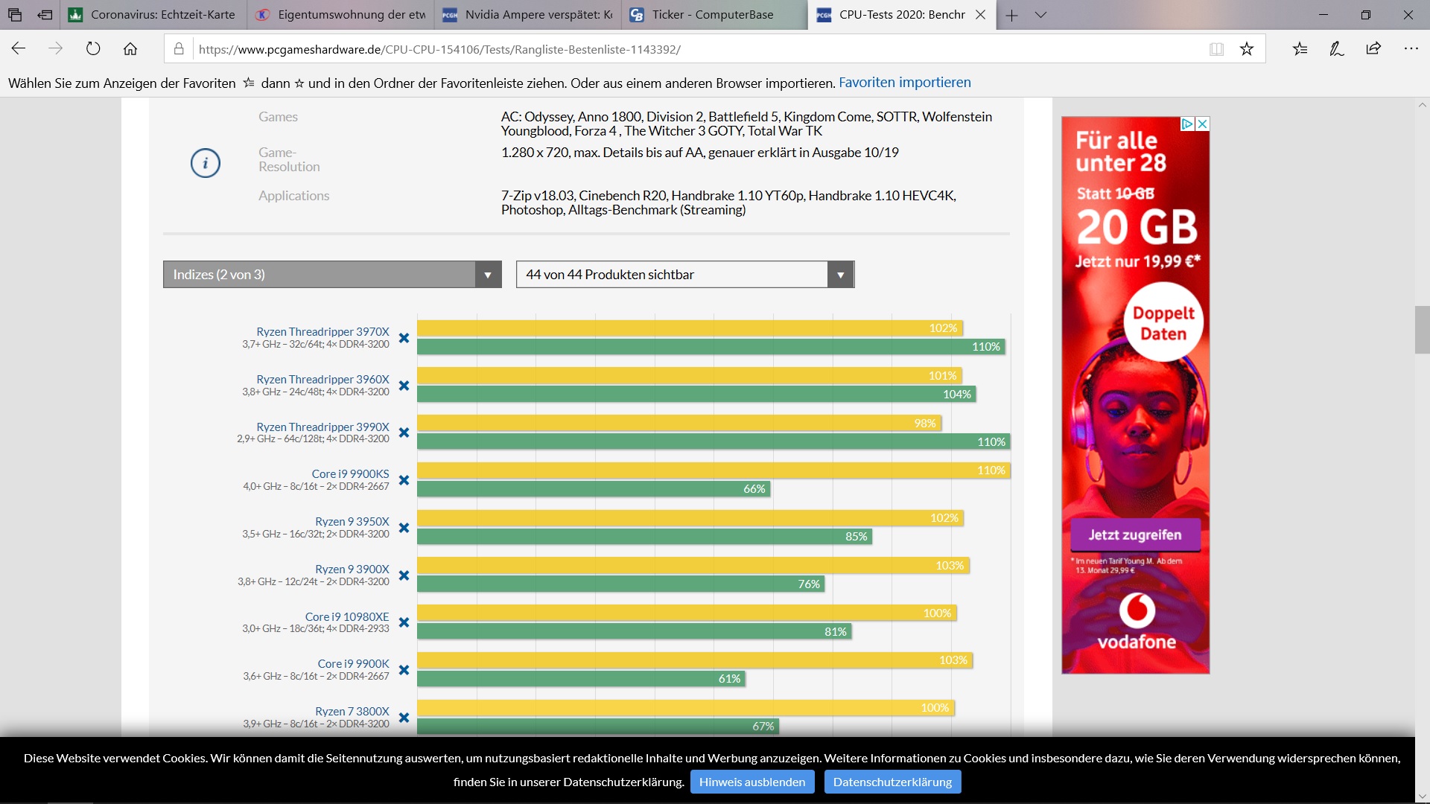1430x804 pixels.
Task: Hide Ryzen 9 3900X via X toggle
Action: 404,575
